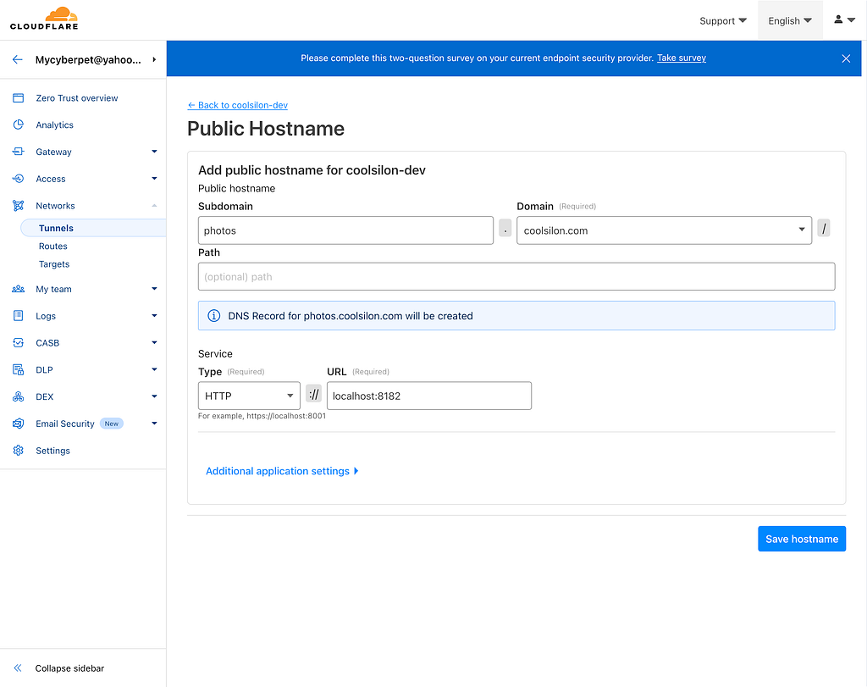Click Collapse sidebar label
Screen dimensions: 867x687
click(x=69, y=668)
